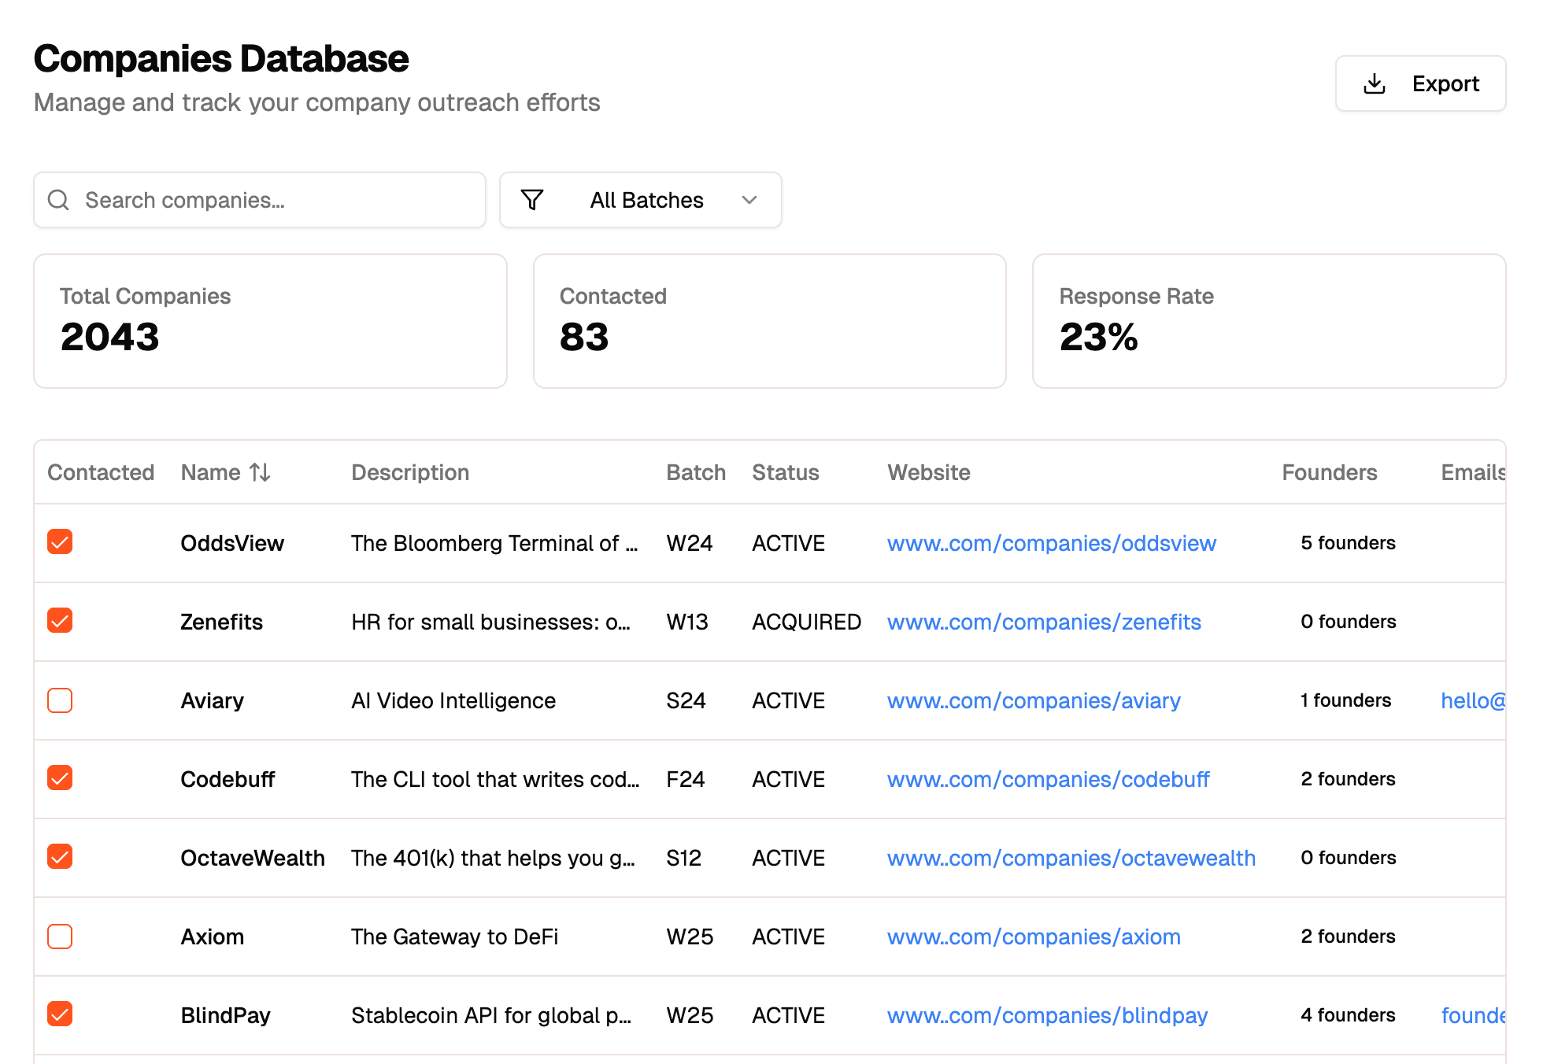
Task: Click the OctaveWealth company name
Action: click(x=253, y=858)
